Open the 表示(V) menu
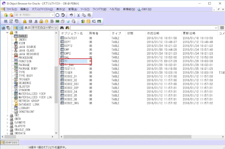225x149 pixels. (x=61, y=9)
